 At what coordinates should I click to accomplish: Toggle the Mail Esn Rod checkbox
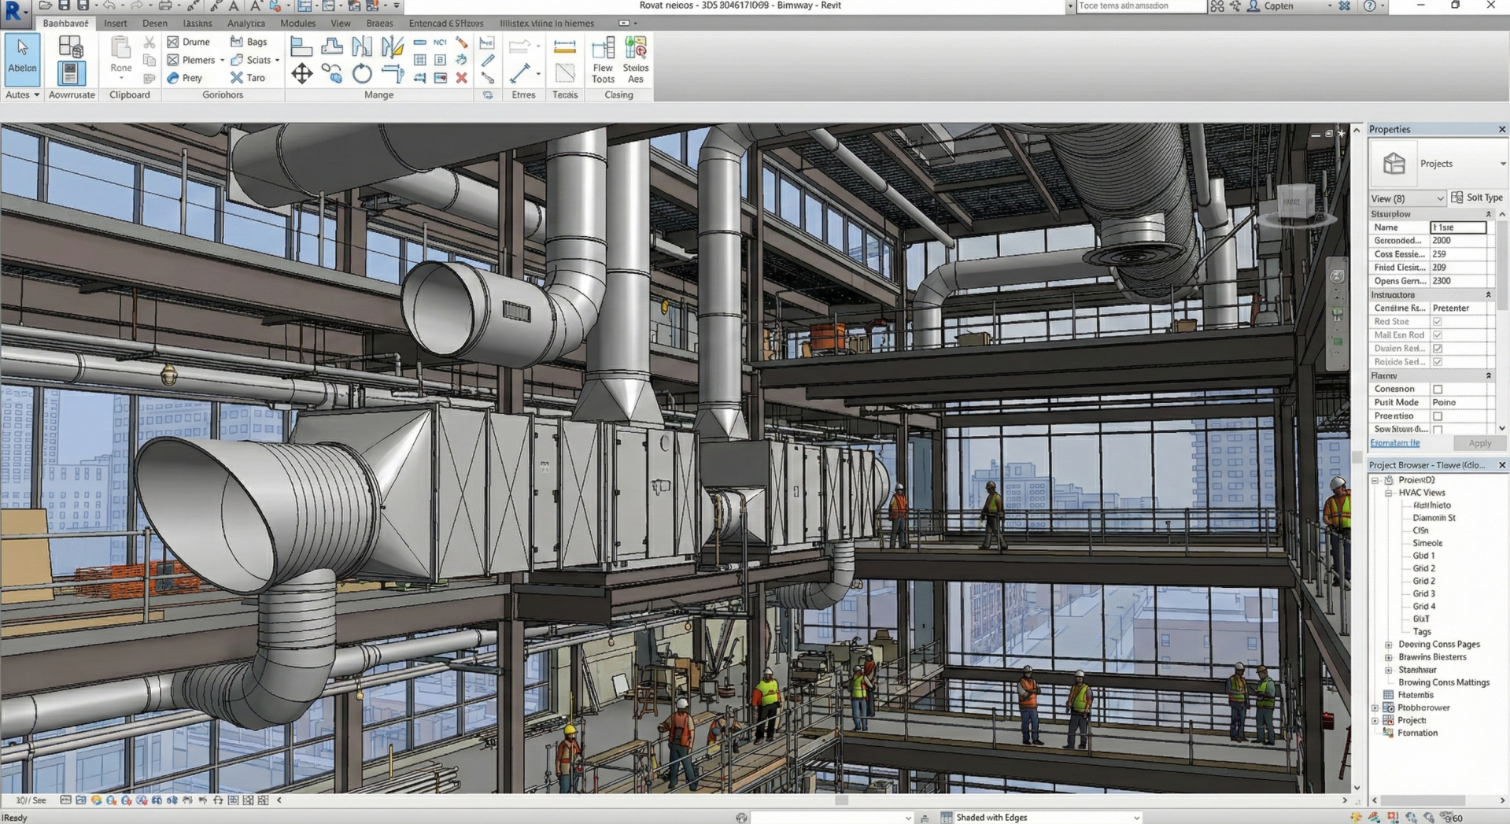(x=1438, y=335)
